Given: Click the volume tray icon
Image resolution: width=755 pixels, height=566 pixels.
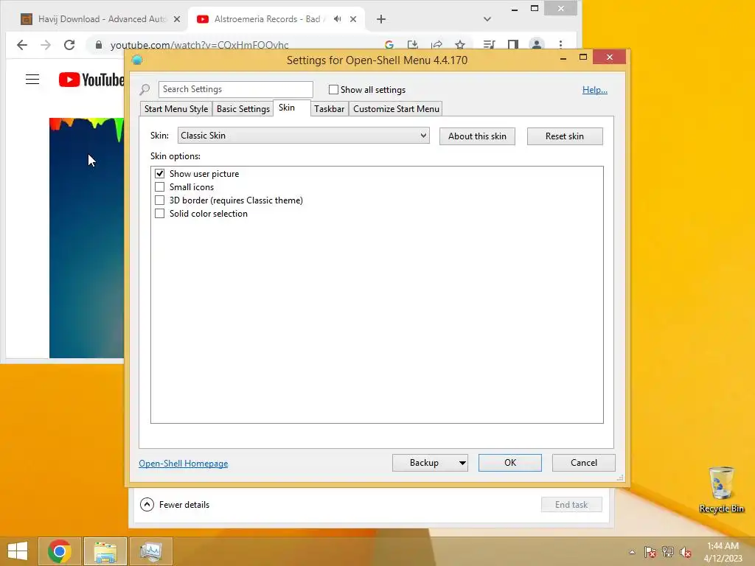Looking at the screenshot, I should point(686,552).
